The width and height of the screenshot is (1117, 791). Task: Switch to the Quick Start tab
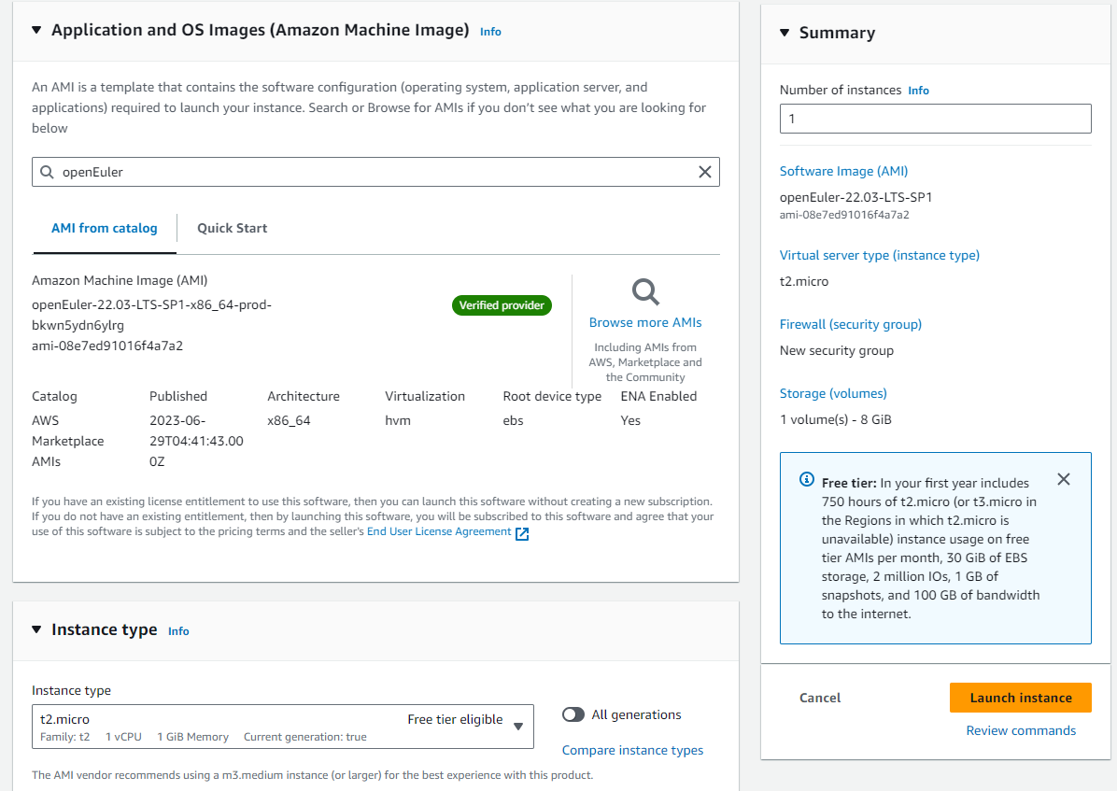(232, 228)
